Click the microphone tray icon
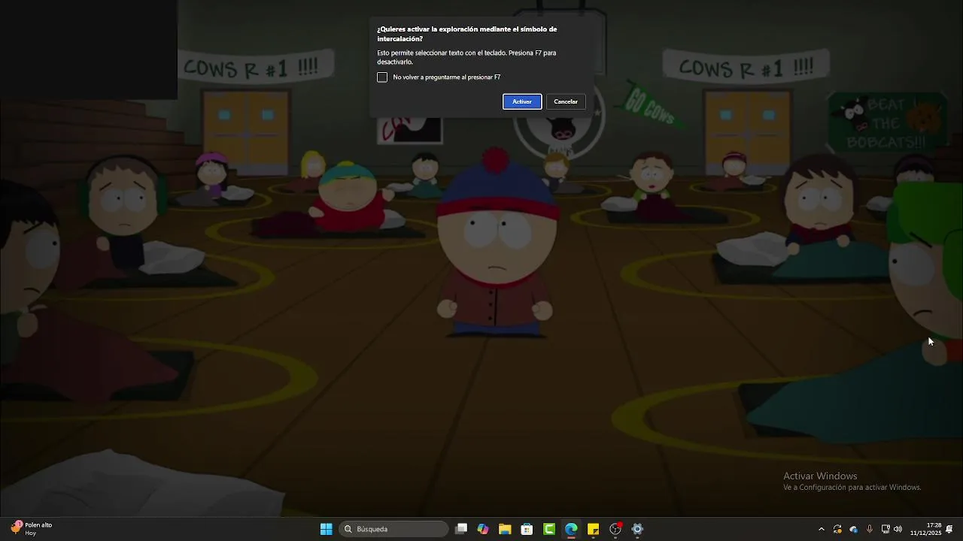The image size is (963, 541). pos(870,529)
